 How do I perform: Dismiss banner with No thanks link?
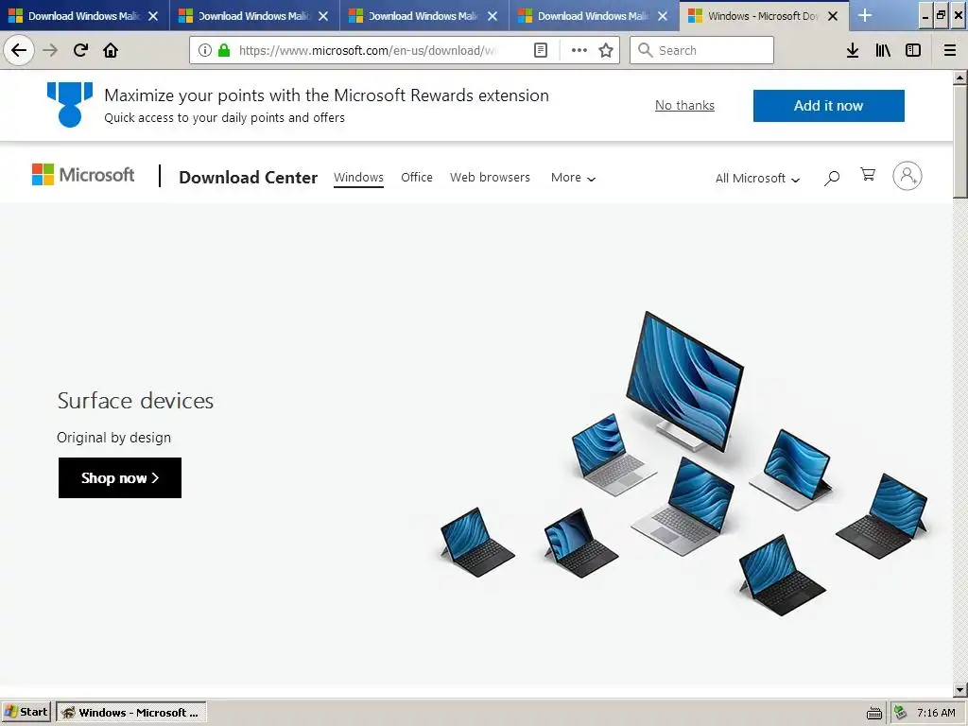pos(684,106)
